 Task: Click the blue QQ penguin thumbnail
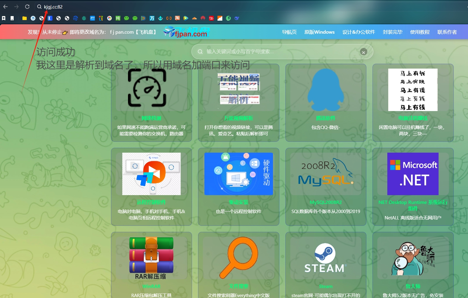tap(326, 90)
